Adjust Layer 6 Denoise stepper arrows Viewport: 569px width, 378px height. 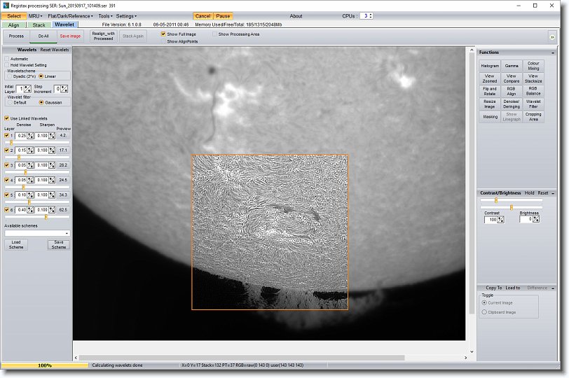[x=30, y=210]
